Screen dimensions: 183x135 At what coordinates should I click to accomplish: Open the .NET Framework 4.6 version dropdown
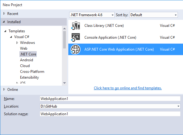[92, 15]
